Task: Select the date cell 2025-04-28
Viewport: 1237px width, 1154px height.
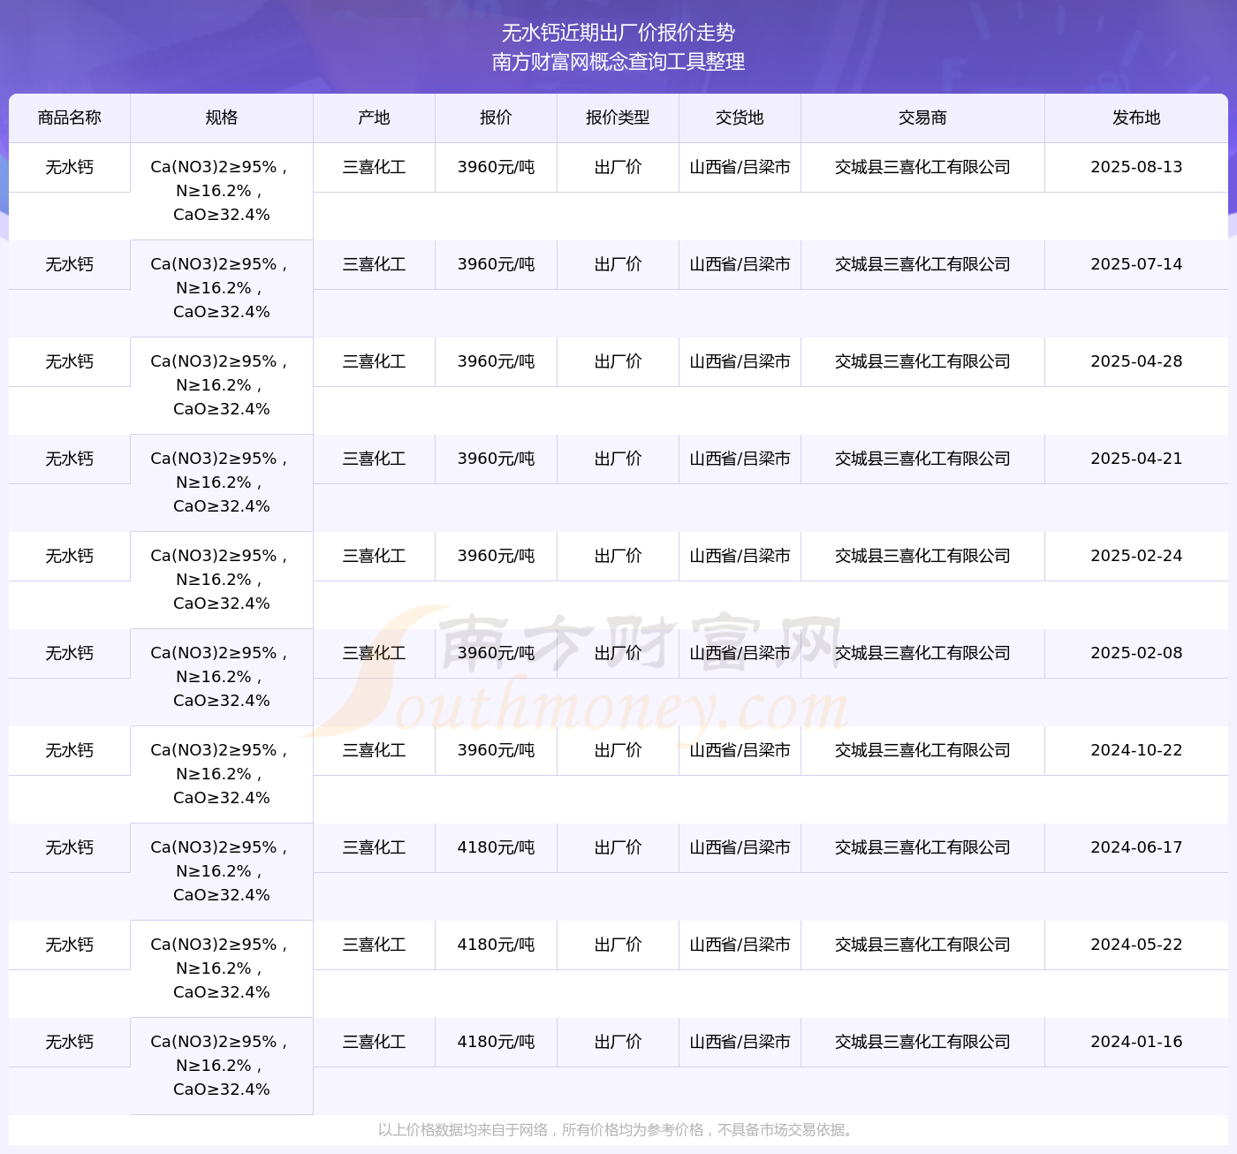Action: tap(1136, 361)
